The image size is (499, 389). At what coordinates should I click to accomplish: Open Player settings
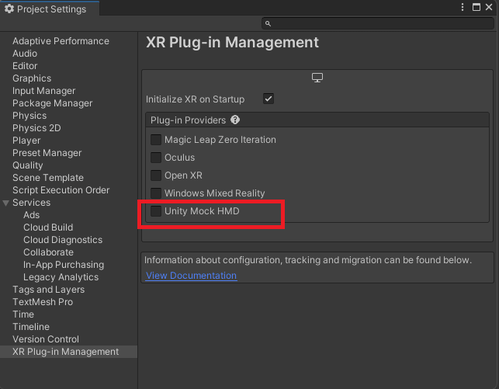pyautogui.click(x=26, y=141)
